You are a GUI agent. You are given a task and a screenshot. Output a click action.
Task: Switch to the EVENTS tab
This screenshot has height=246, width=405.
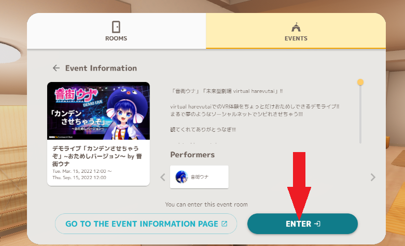(x=296, y=31)
